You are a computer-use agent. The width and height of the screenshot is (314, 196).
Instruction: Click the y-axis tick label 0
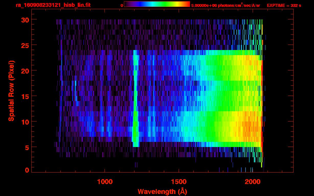[x=27, y=170]
